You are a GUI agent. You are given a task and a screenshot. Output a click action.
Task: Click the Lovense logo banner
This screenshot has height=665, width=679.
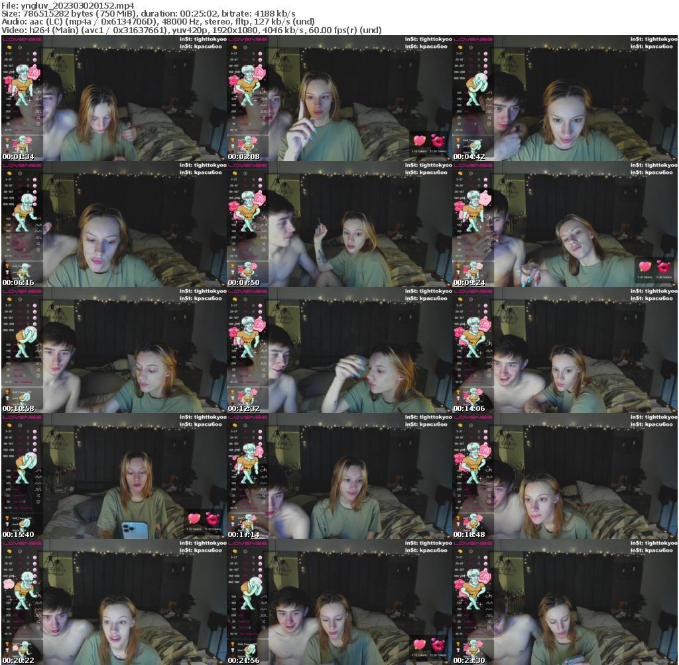point(22,40)
